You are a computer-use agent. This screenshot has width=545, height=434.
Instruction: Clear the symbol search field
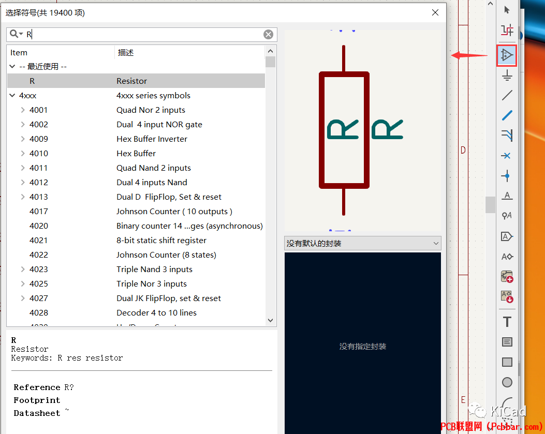(x=268, y=35)
